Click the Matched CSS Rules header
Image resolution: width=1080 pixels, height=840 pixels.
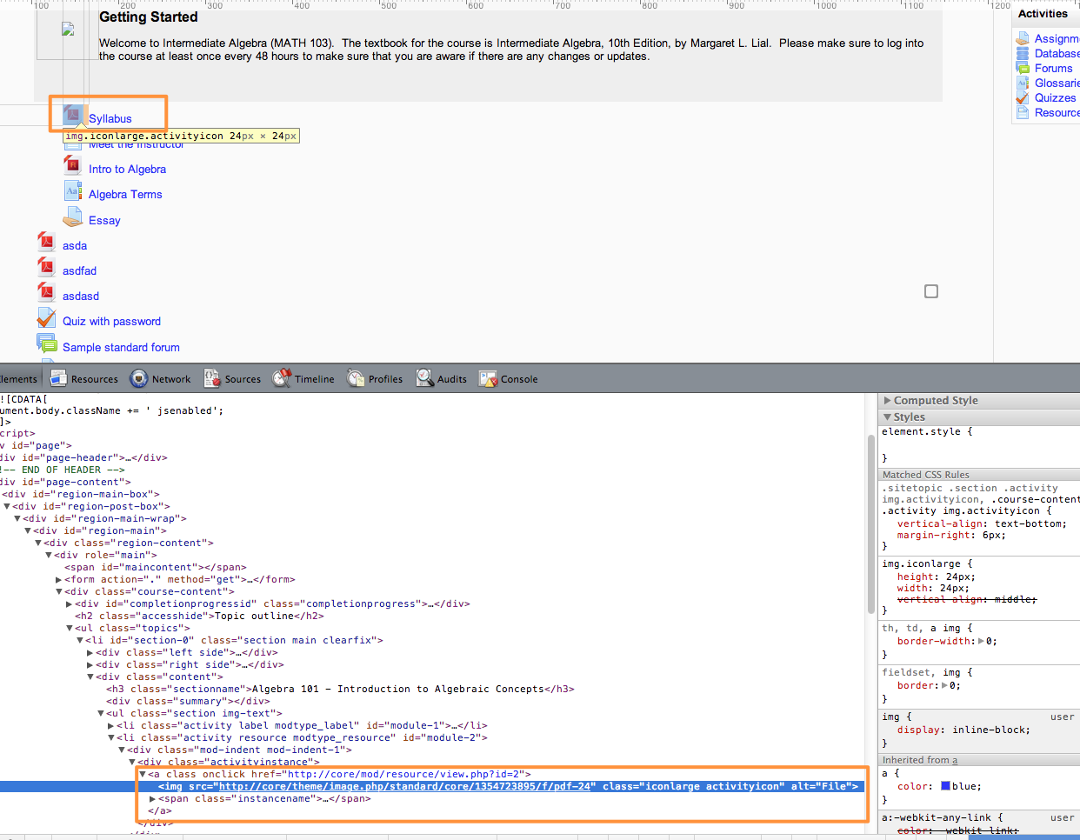pyautogui.click(x=979, y=475)
